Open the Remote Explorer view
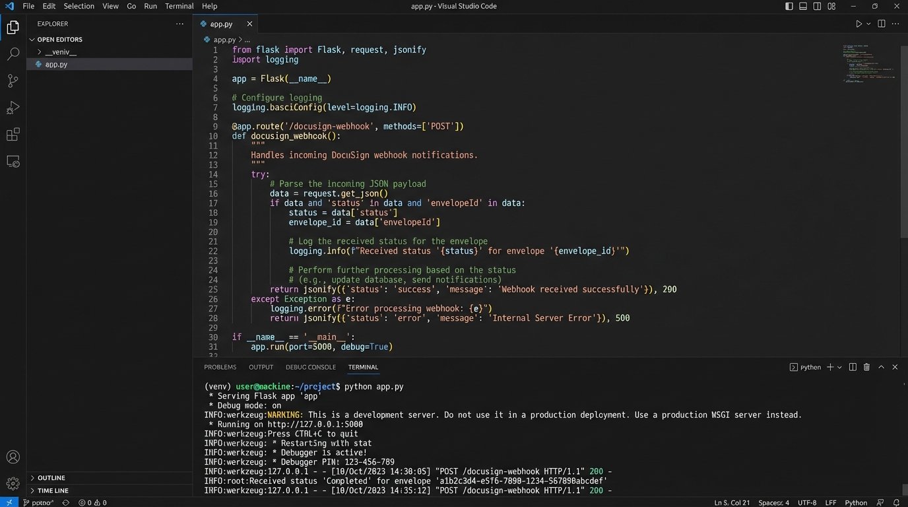Screen dimensions: 908x507 [13, 161]
